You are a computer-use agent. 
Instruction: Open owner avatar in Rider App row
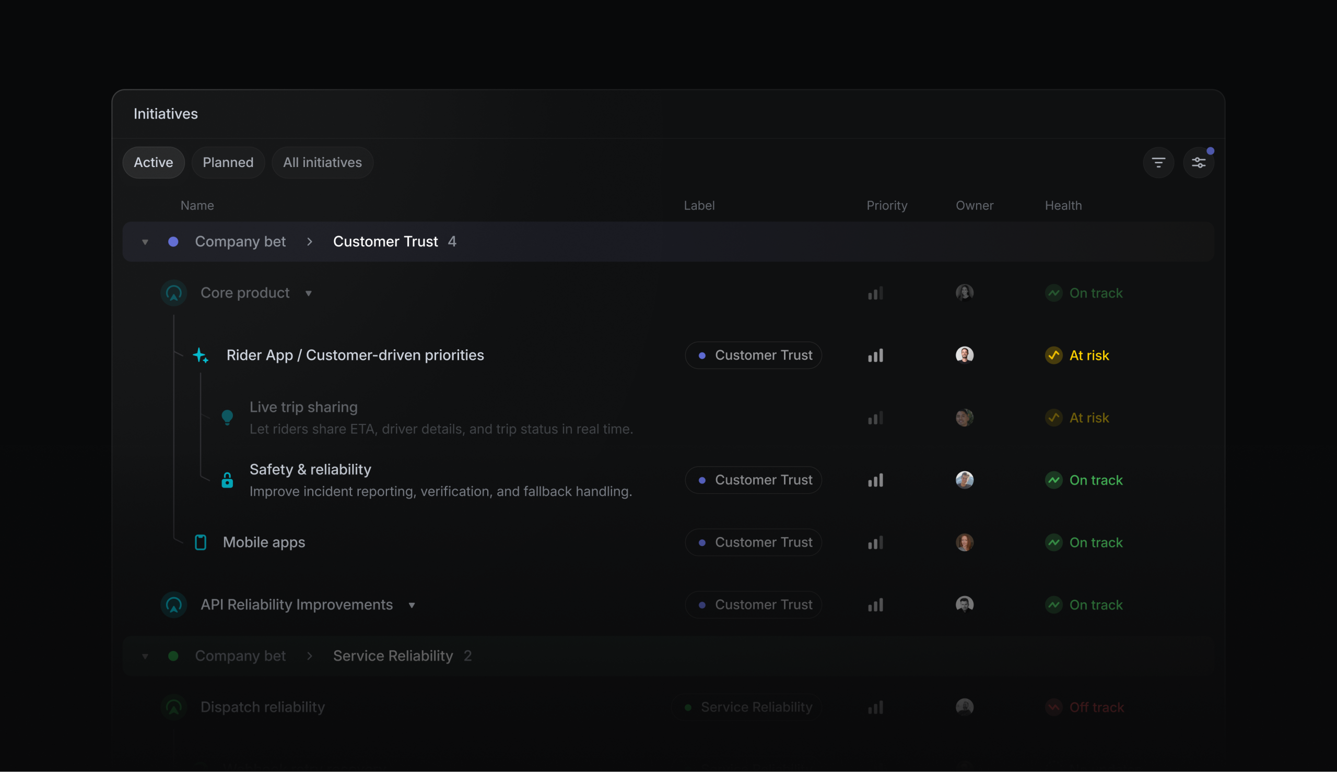tap(964, 355)
